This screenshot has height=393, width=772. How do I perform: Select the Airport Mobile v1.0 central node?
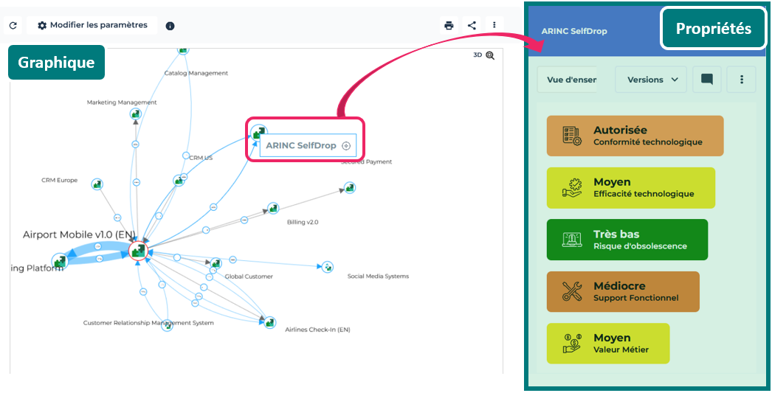coord(137,251)
